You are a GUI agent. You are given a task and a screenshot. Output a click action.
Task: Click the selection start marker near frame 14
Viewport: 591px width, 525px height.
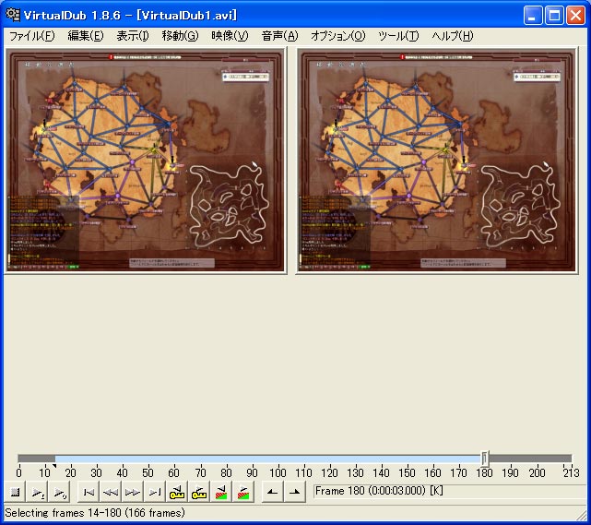(x=54, y=467)
